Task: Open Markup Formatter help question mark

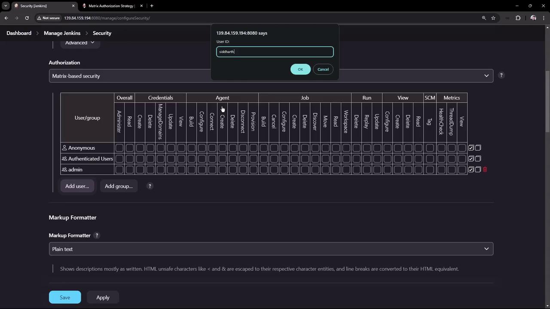Action: pyautogui.click(x=97, y=236)
